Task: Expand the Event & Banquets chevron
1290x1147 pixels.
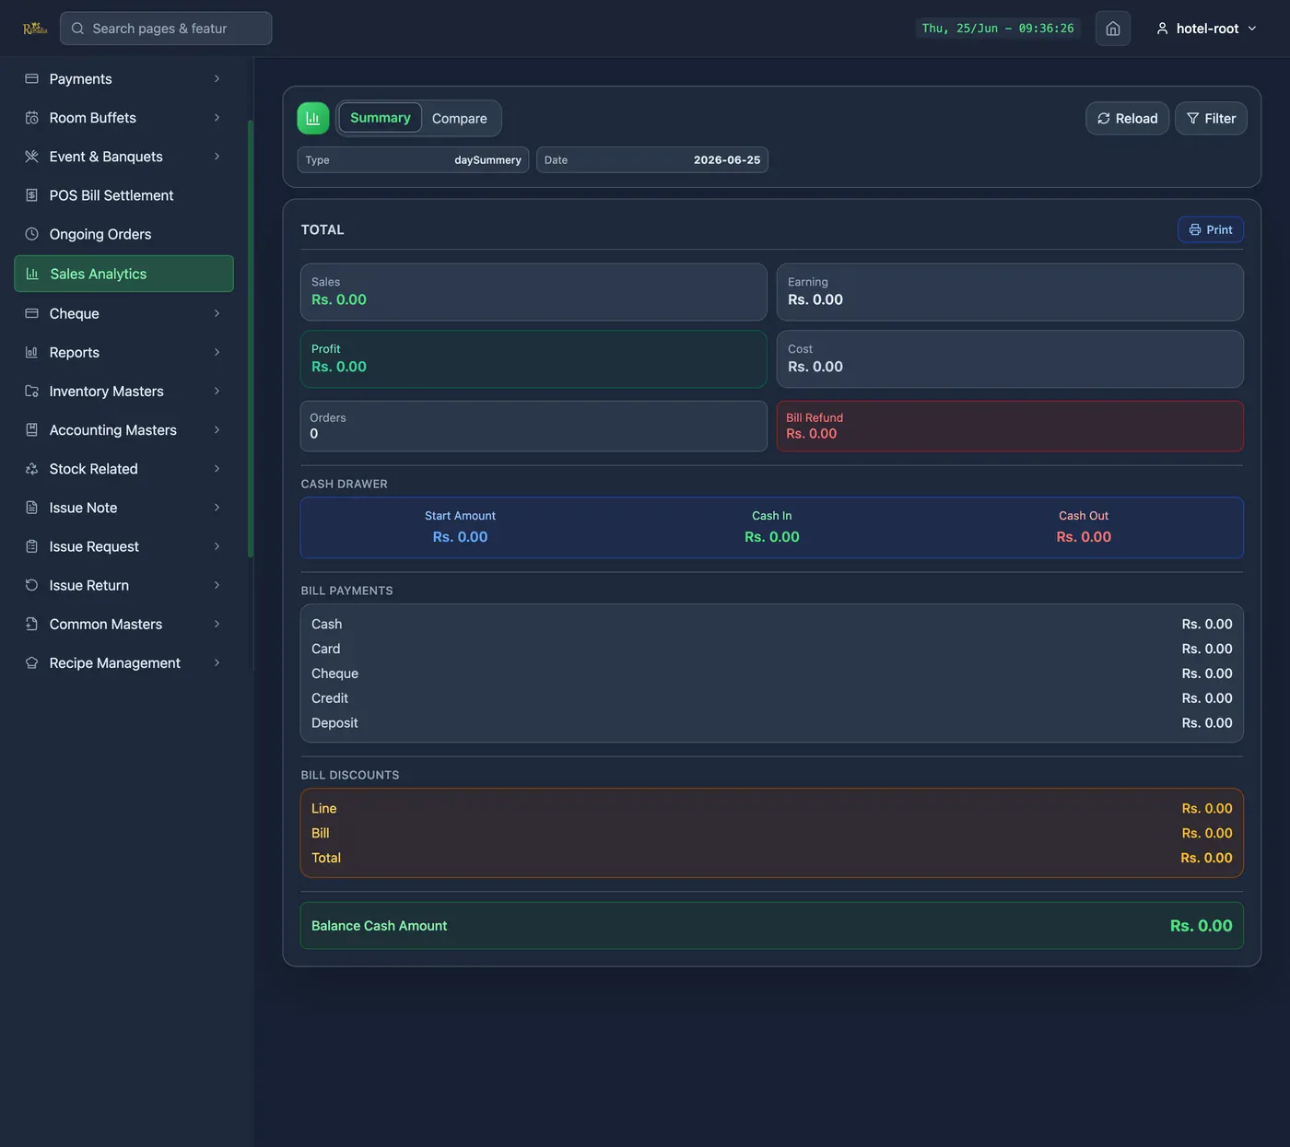Action: [x=217, y=157]
